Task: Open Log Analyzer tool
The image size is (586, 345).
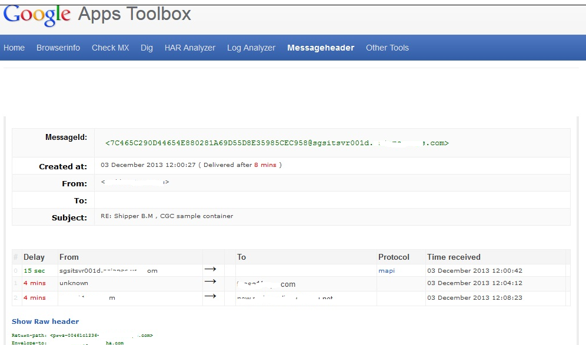Action: click(x=251, y=48)
